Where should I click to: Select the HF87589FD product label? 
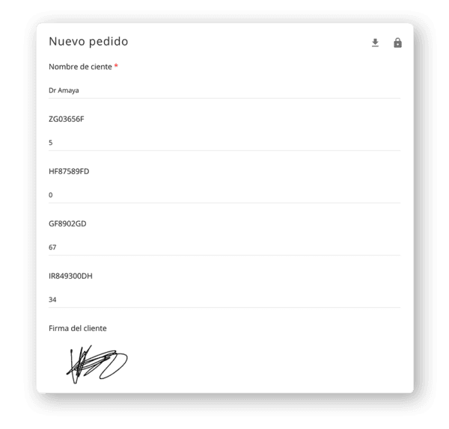(x=69, y=171)
